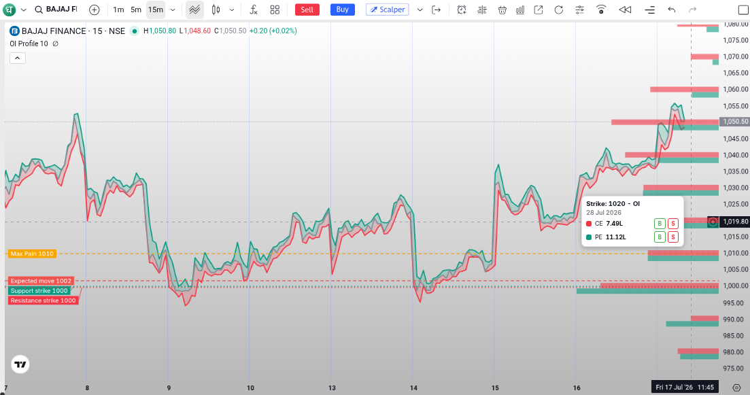Screen dimensions: 750x395
Task: Click date label 15 on time axis
Action: (495, 388)
